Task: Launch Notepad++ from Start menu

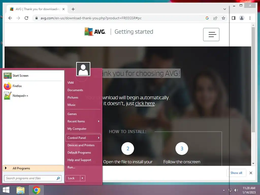Action: point(33,96)
